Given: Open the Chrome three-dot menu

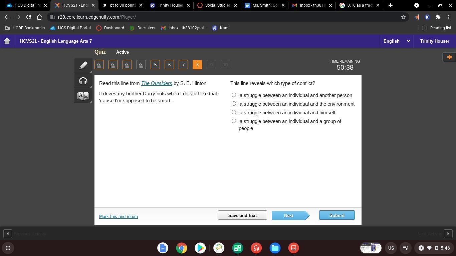Looking at the screenshot, I should pyautogui.click(x=449, y=17).
